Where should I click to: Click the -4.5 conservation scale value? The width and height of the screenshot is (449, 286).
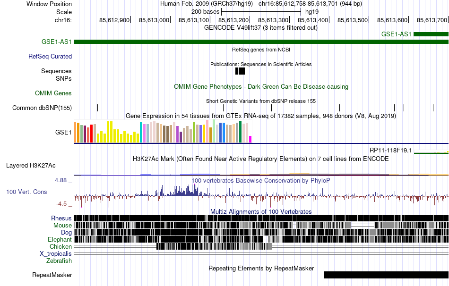point(61,204)
